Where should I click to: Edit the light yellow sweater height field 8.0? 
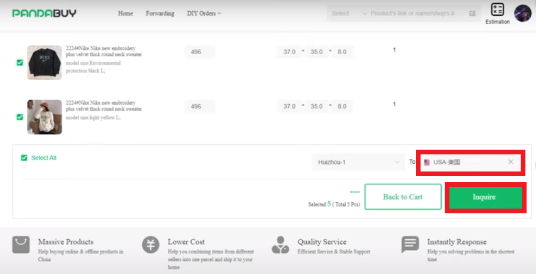tap(342, 107)
